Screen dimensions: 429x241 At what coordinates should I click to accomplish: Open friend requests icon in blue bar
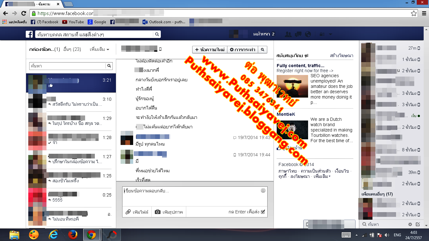pyautogui.click(x=288, y=34)
